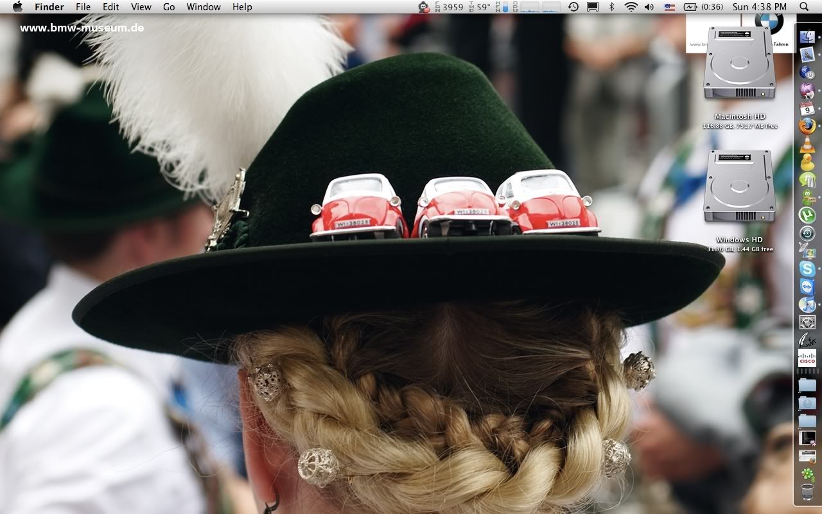Open the Finder menu
The height and width of the screenshot is (514, 822).
coord(49,7)
